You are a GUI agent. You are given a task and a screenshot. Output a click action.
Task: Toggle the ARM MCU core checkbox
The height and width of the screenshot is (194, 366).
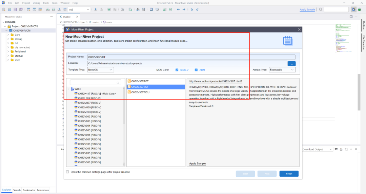point(196,70)
